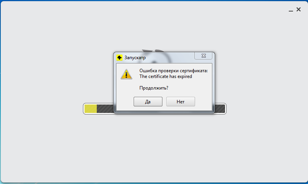Close the Запускатр certificate dialog
308x184 pixels.
tap(204, 56)
